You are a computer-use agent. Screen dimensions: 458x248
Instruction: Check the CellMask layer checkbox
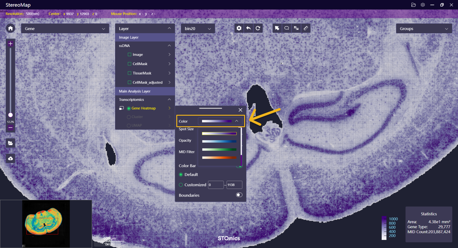pos(130,64)
